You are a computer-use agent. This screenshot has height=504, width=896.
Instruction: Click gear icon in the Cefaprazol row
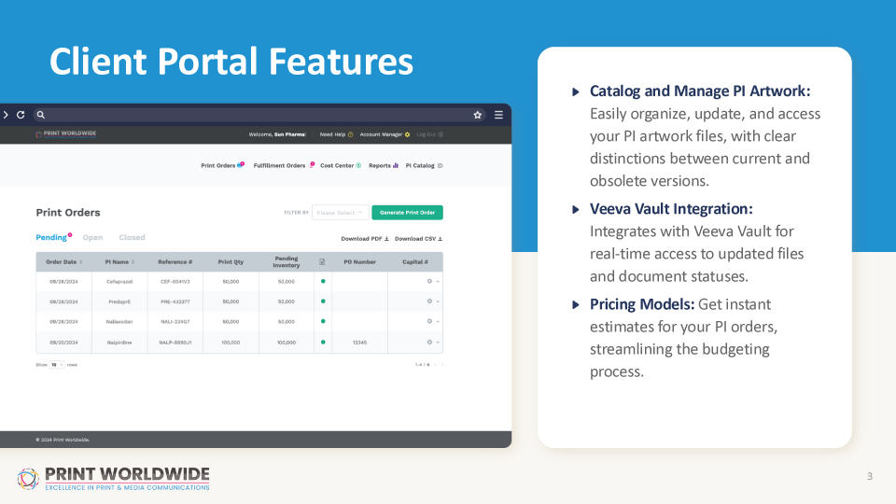[x=429, y=281]
